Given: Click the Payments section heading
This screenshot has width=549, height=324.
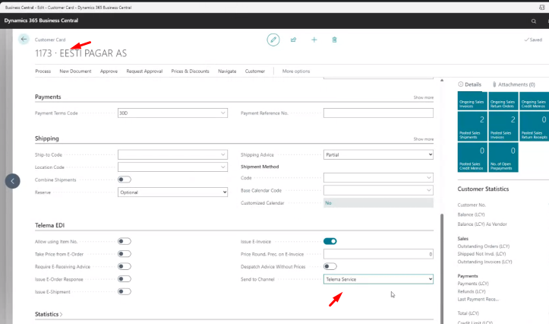Looking at the screenshot, I should [x=48, y=97].
